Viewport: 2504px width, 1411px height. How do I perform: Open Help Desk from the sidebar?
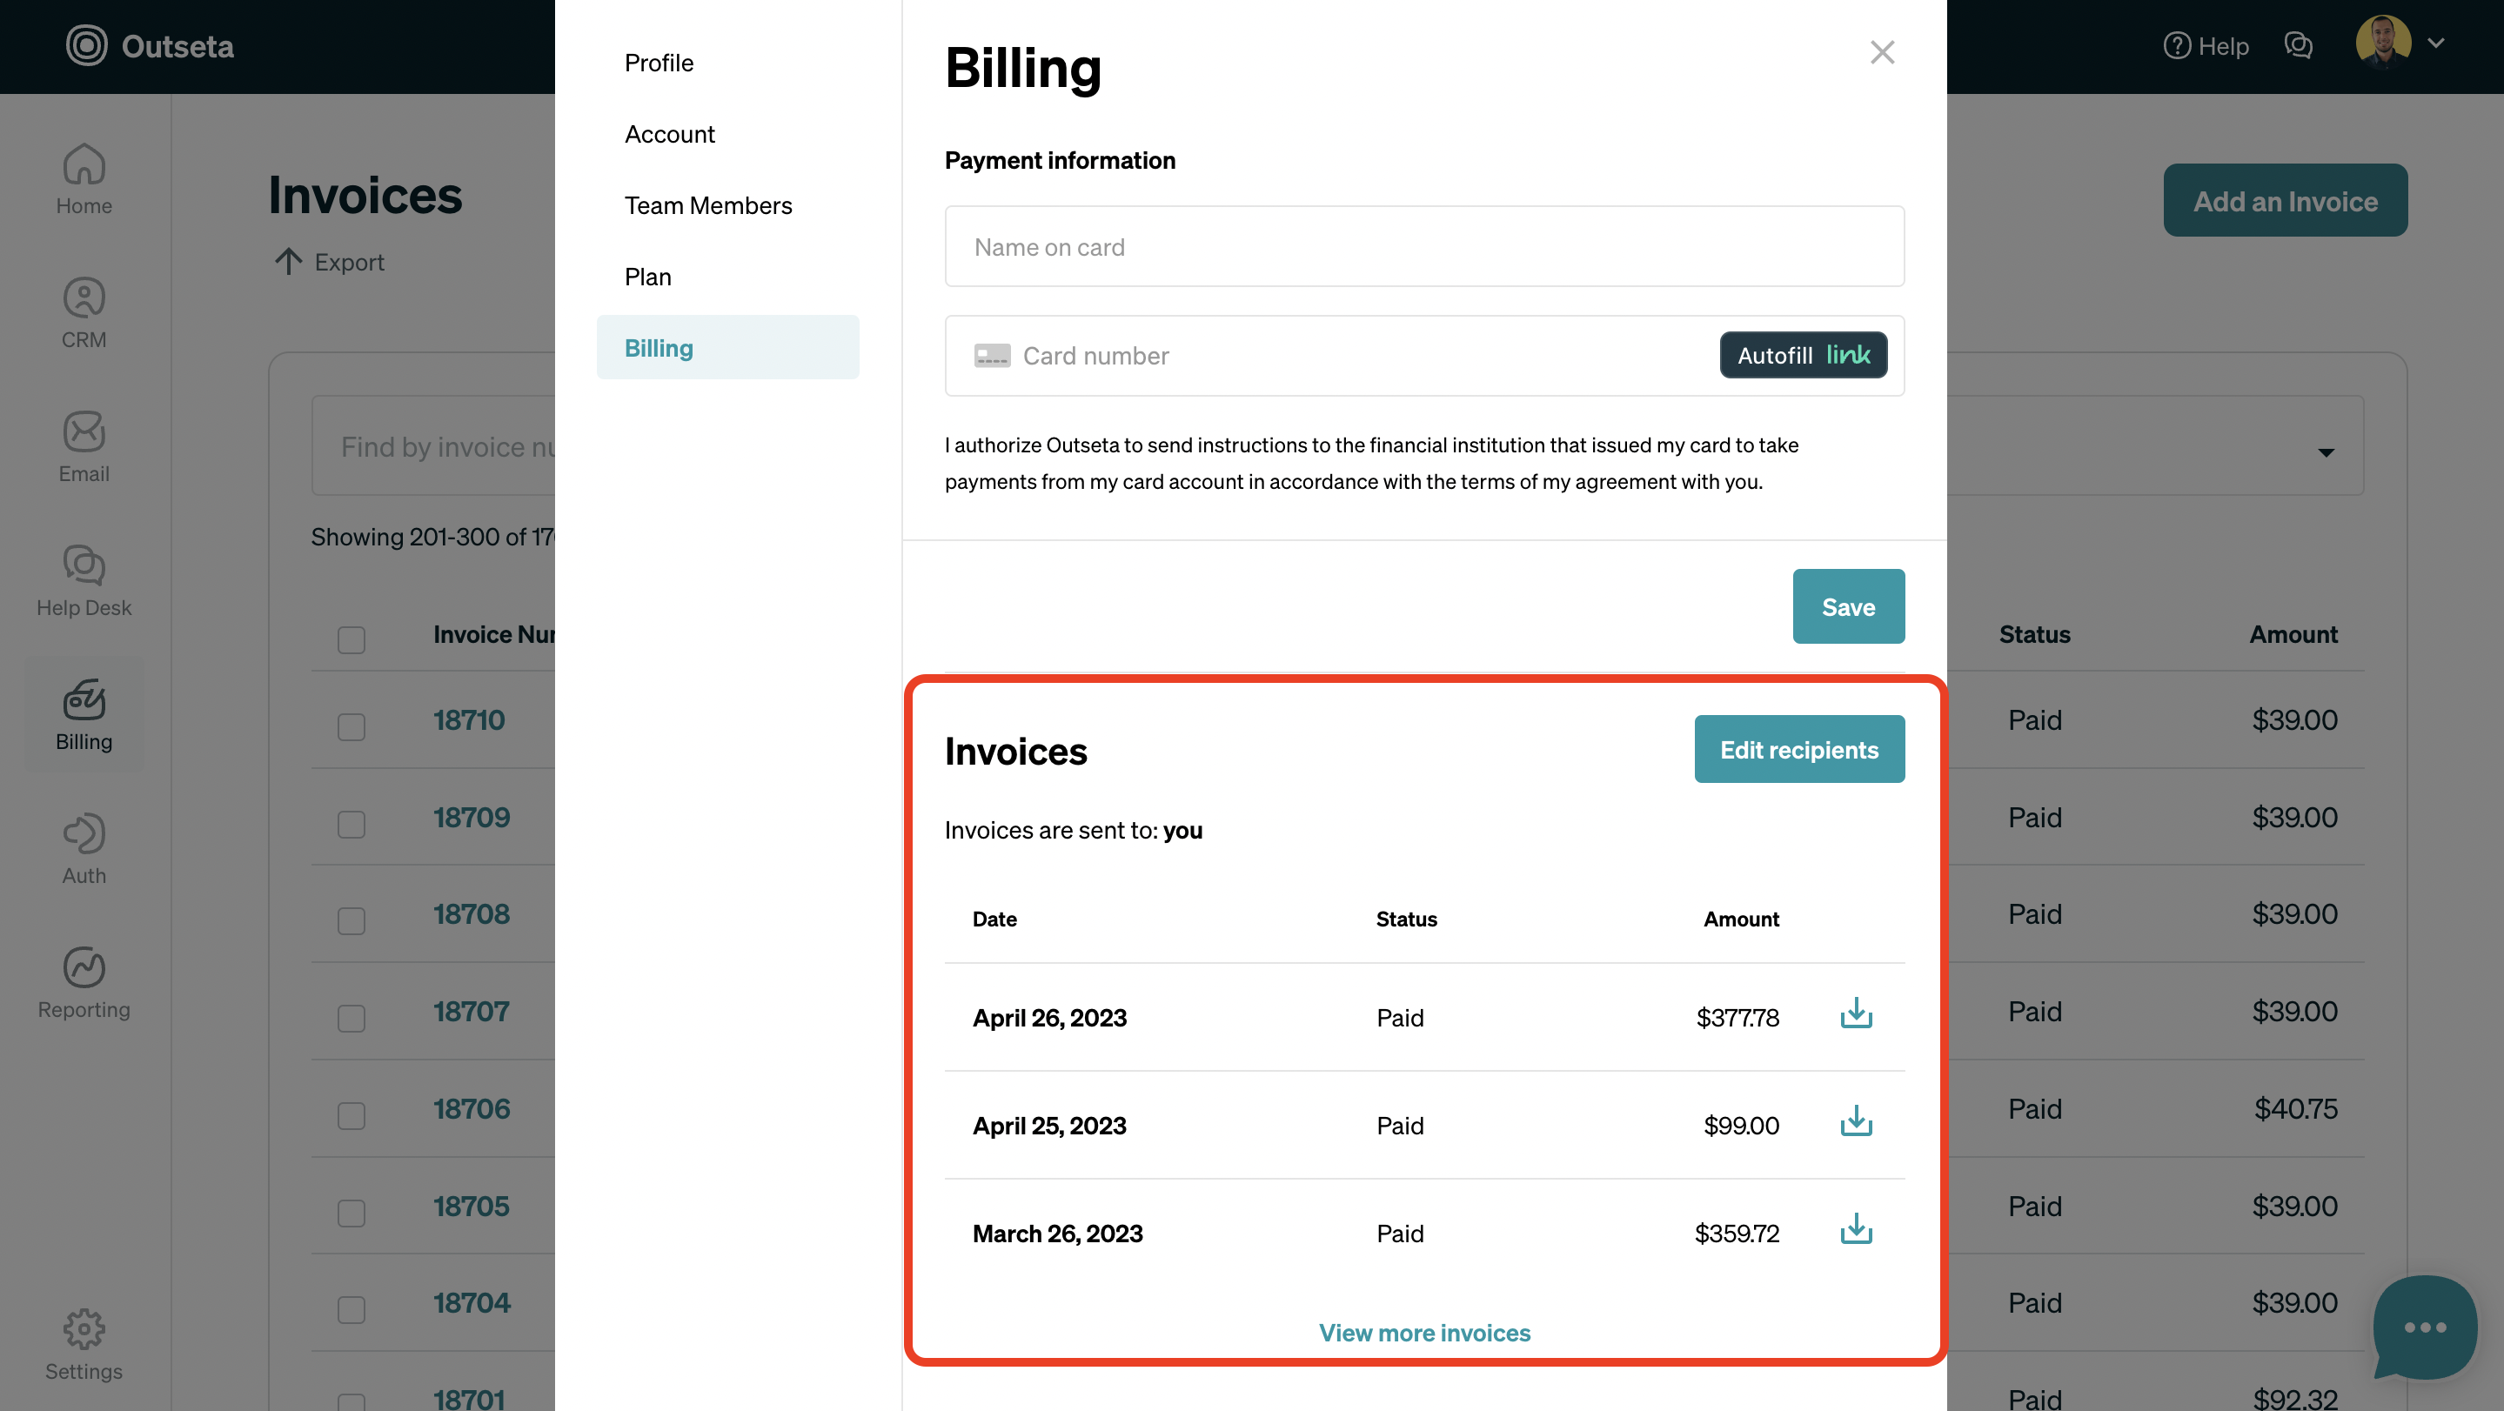click(x=84, y=580)
